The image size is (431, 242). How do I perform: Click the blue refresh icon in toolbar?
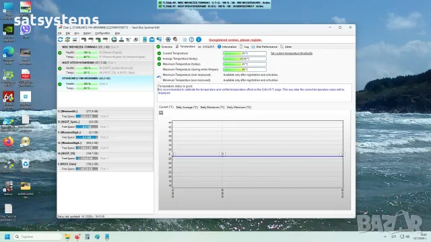(x=61, y=40)
